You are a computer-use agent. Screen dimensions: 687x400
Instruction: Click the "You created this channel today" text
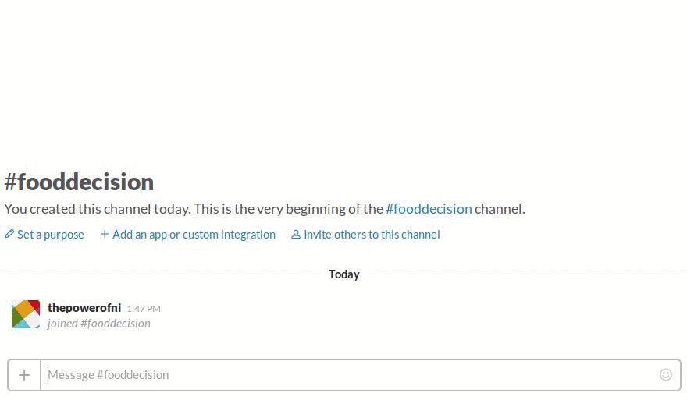pos(96,209)
